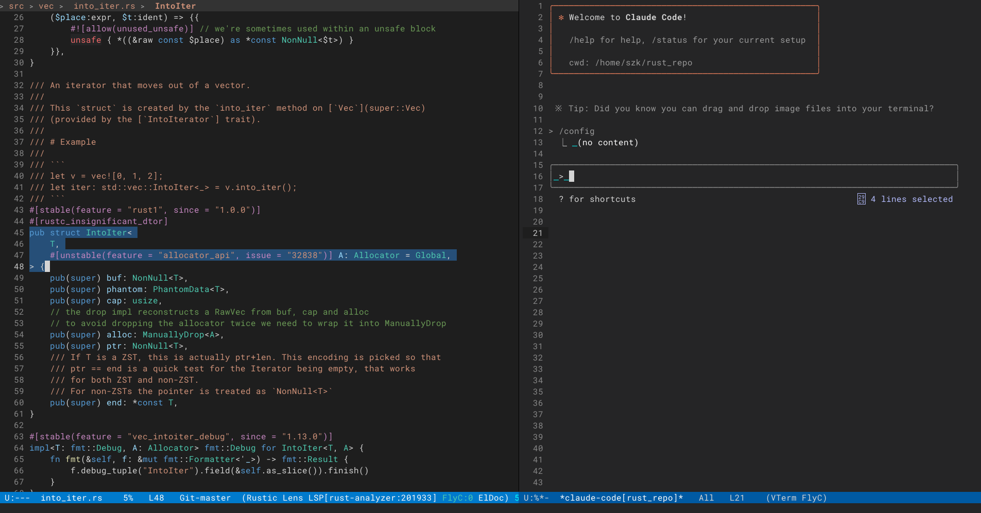The height and width of the screenshot is (513, 981).
Task: Click the "/// # Example" doc comment line
Action: [x=63, y=142]
